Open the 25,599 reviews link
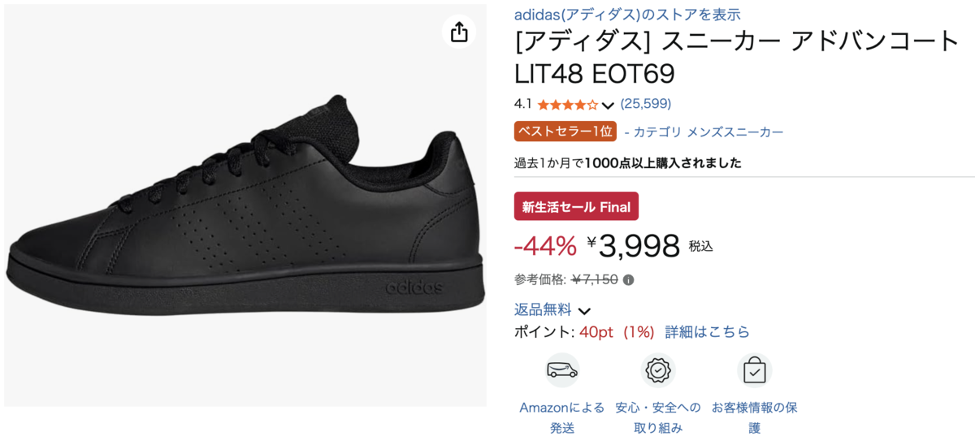The height and width of the screenshot is (445, 975). tap(645, 104)
